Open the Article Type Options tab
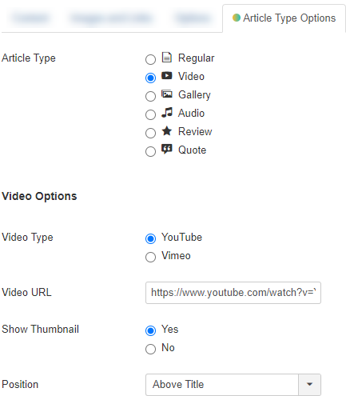This screenshot has height=396, width=346. pyautogui.click(x=284, y=18)
